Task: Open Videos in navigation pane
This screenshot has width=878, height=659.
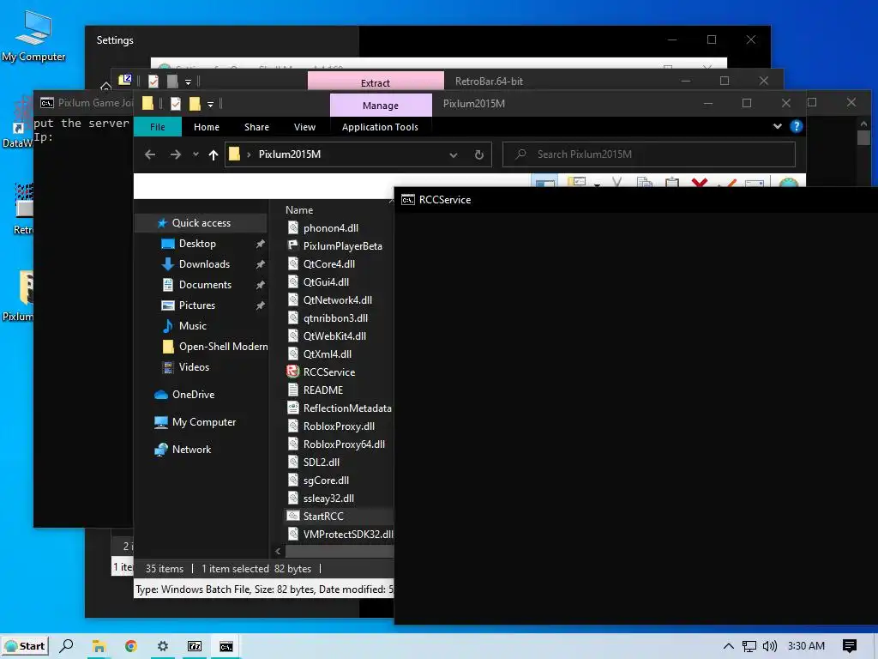Action: (x=194, y=367)
